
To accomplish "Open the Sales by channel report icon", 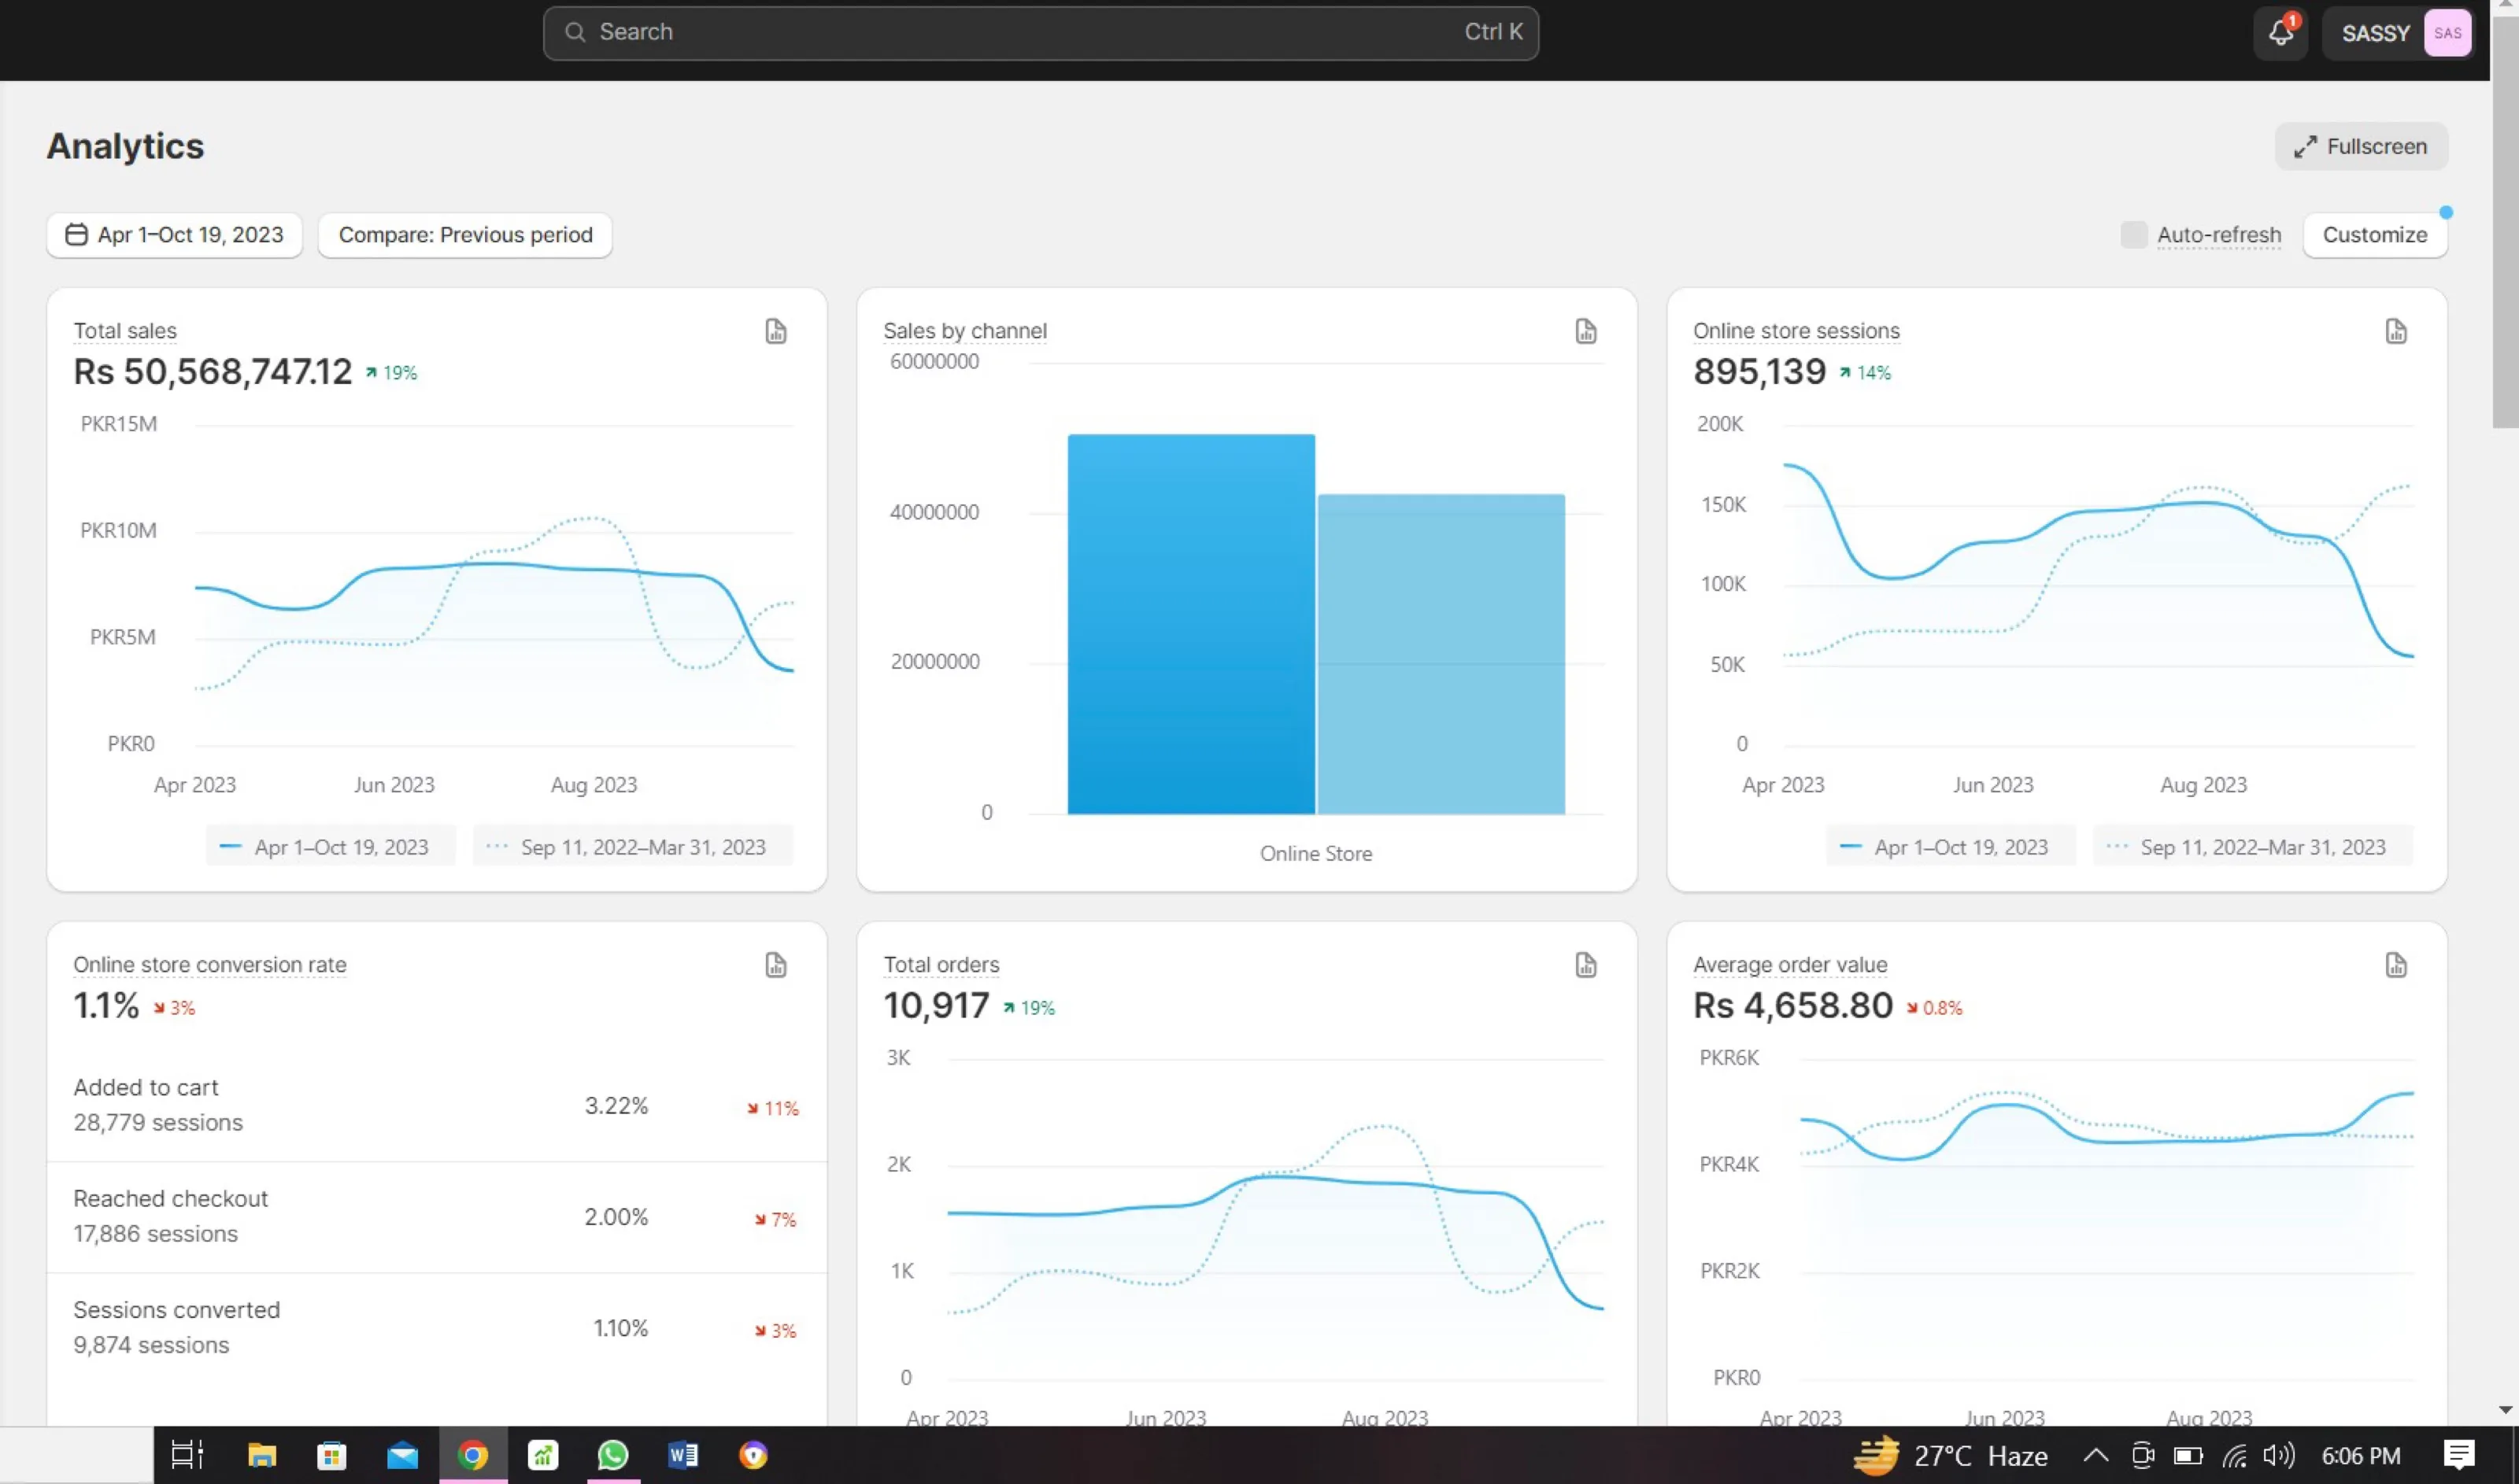I will click(1585, 331).
